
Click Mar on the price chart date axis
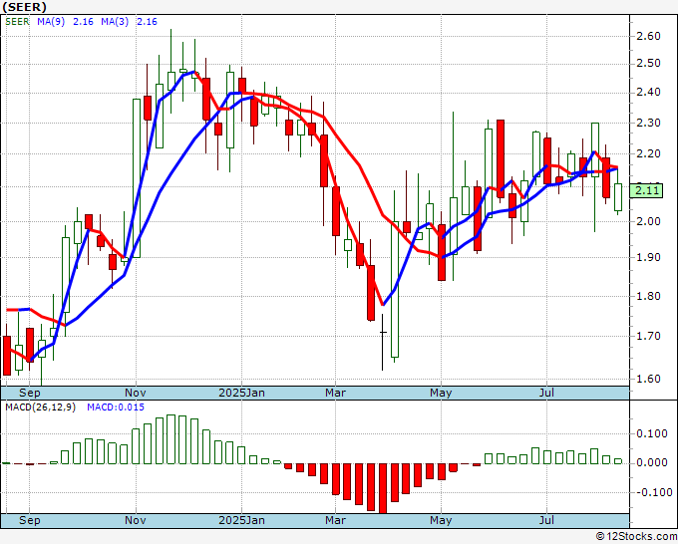coord(336,393)
